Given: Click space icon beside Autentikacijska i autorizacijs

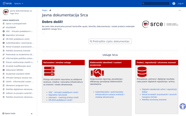Looking at the screenshot, I should tap(3, 43).
